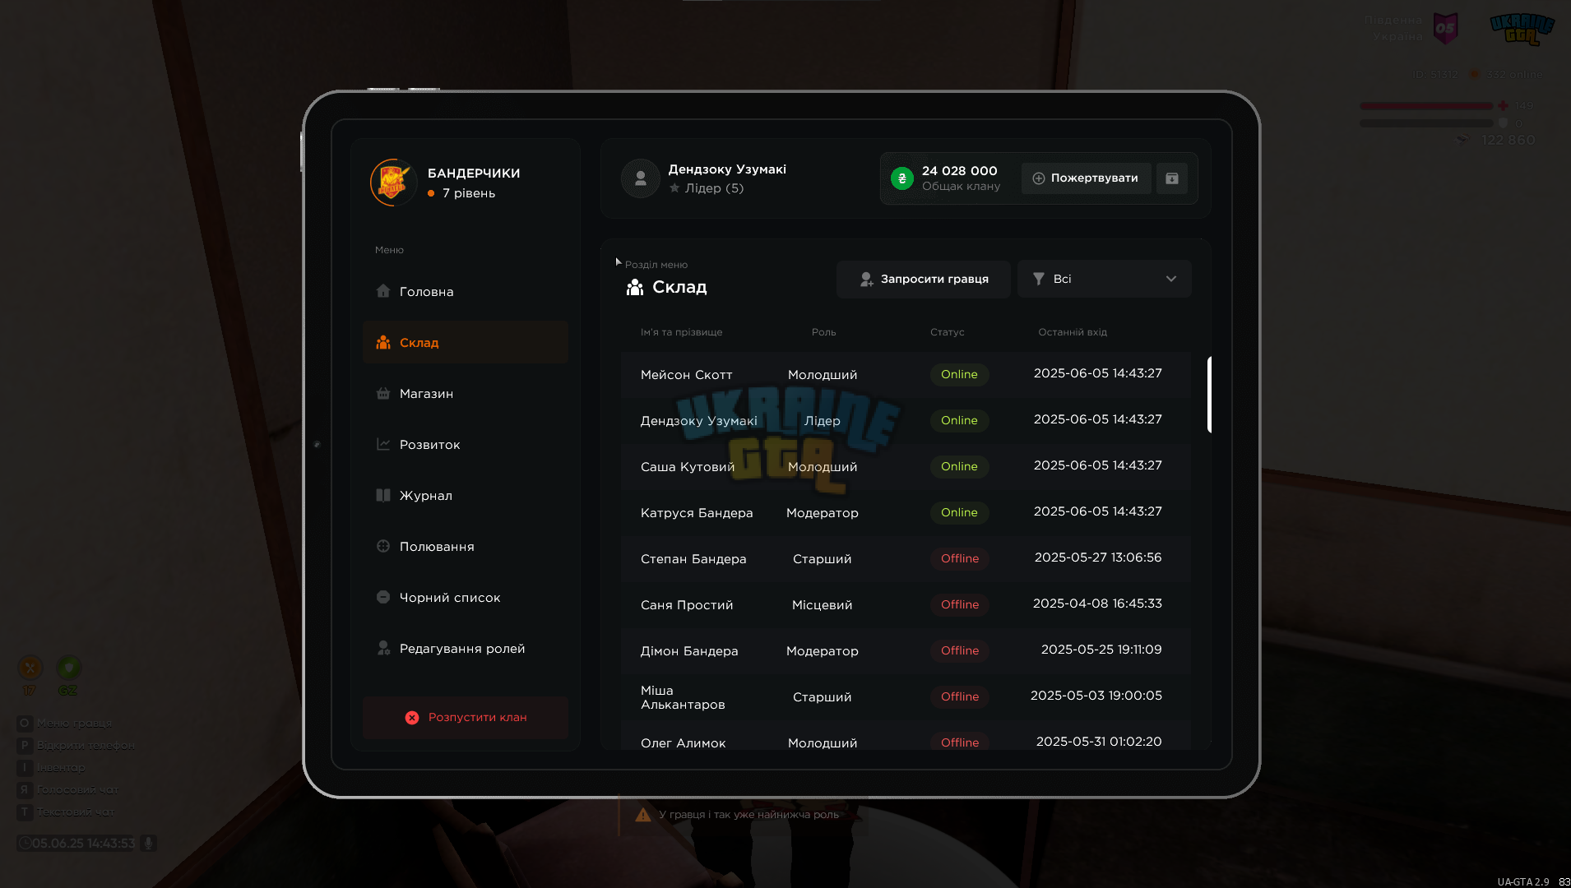Click the Лідер (5) rank label
1571x888 pixels.
[714, 188]
